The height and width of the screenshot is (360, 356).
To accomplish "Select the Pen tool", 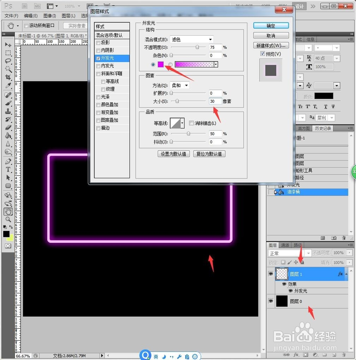I will [x=8, y=161].
